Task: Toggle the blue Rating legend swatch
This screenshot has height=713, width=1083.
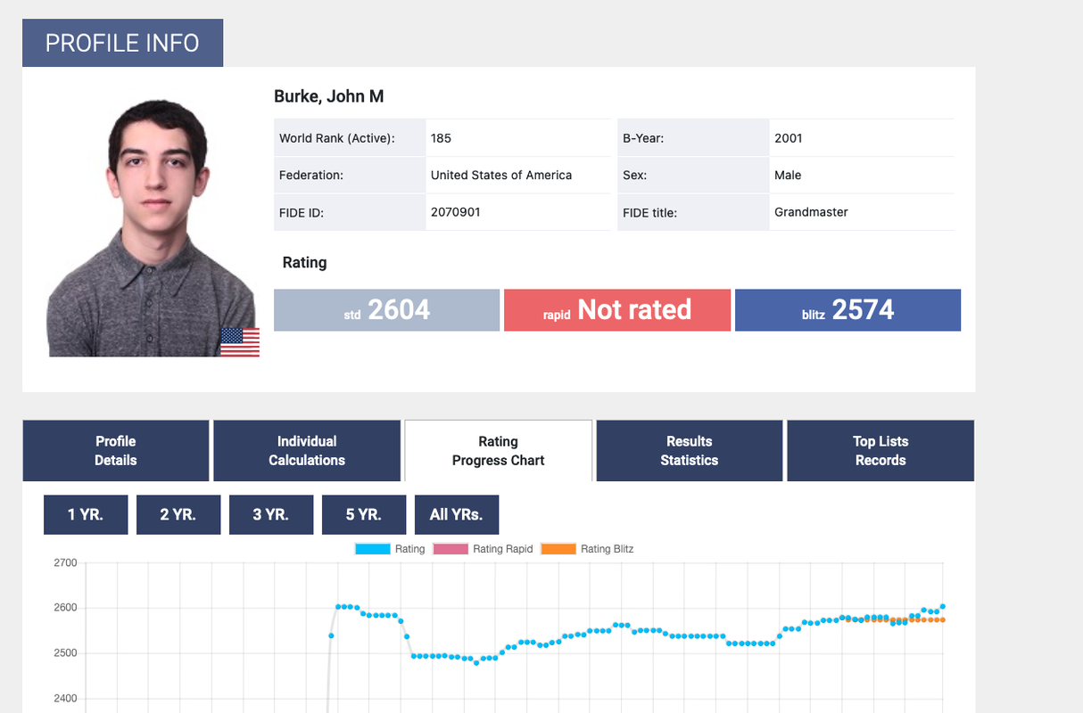Action: click(373, 549)
